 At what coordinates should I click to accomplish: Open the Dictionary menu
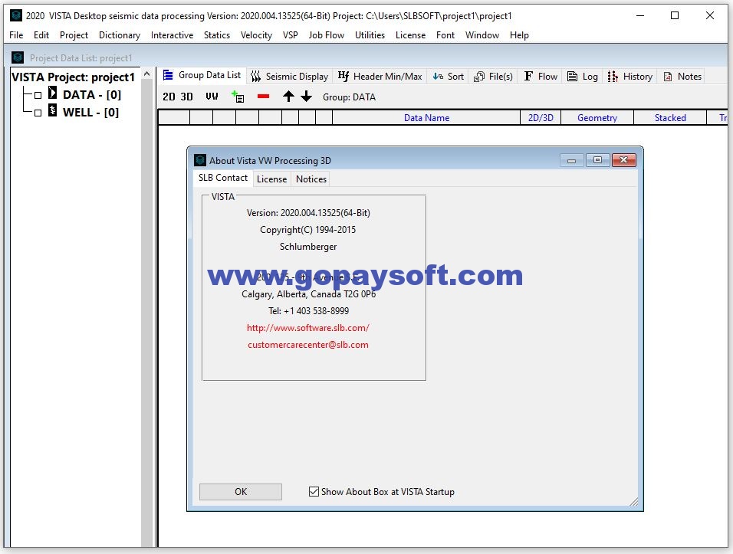click(x=120, y=35)
